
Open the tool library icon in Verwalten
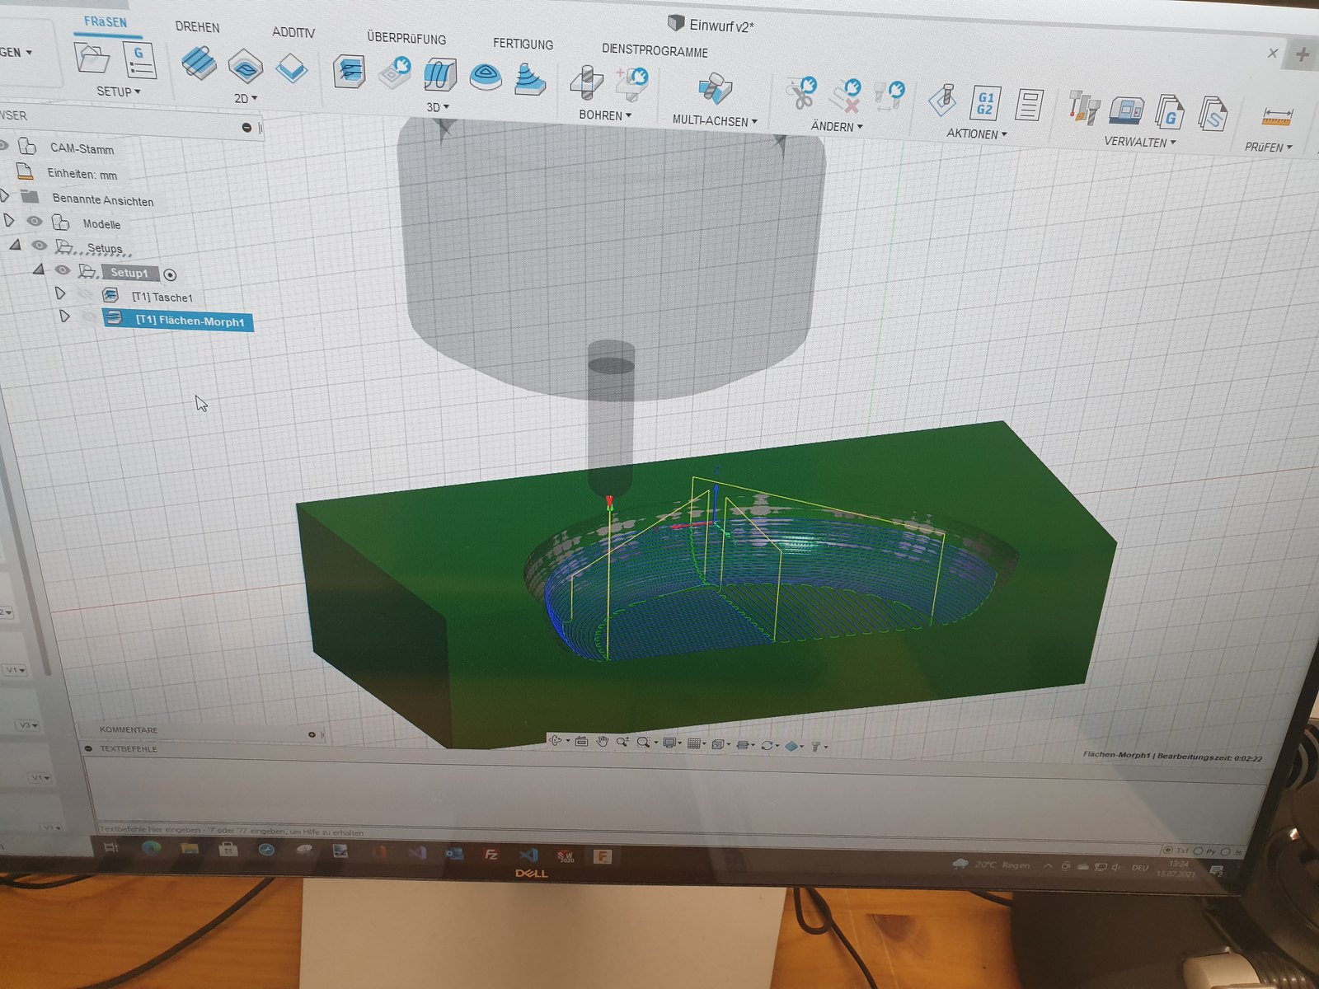[1084, 107]
